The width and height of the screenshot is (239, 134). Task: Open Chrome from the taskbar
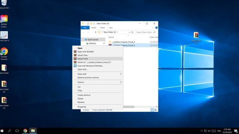25,131
